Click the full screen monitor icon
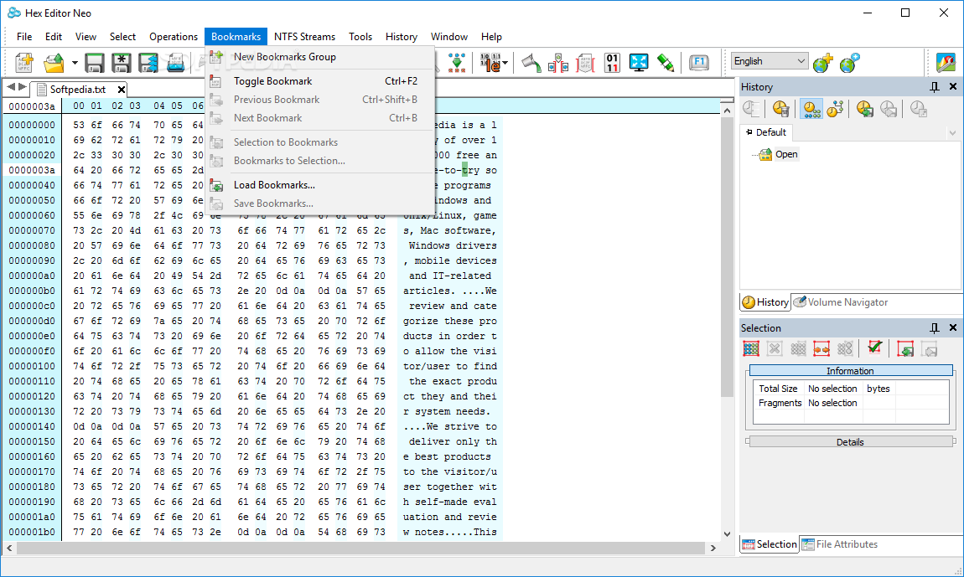 coord(639,63)
